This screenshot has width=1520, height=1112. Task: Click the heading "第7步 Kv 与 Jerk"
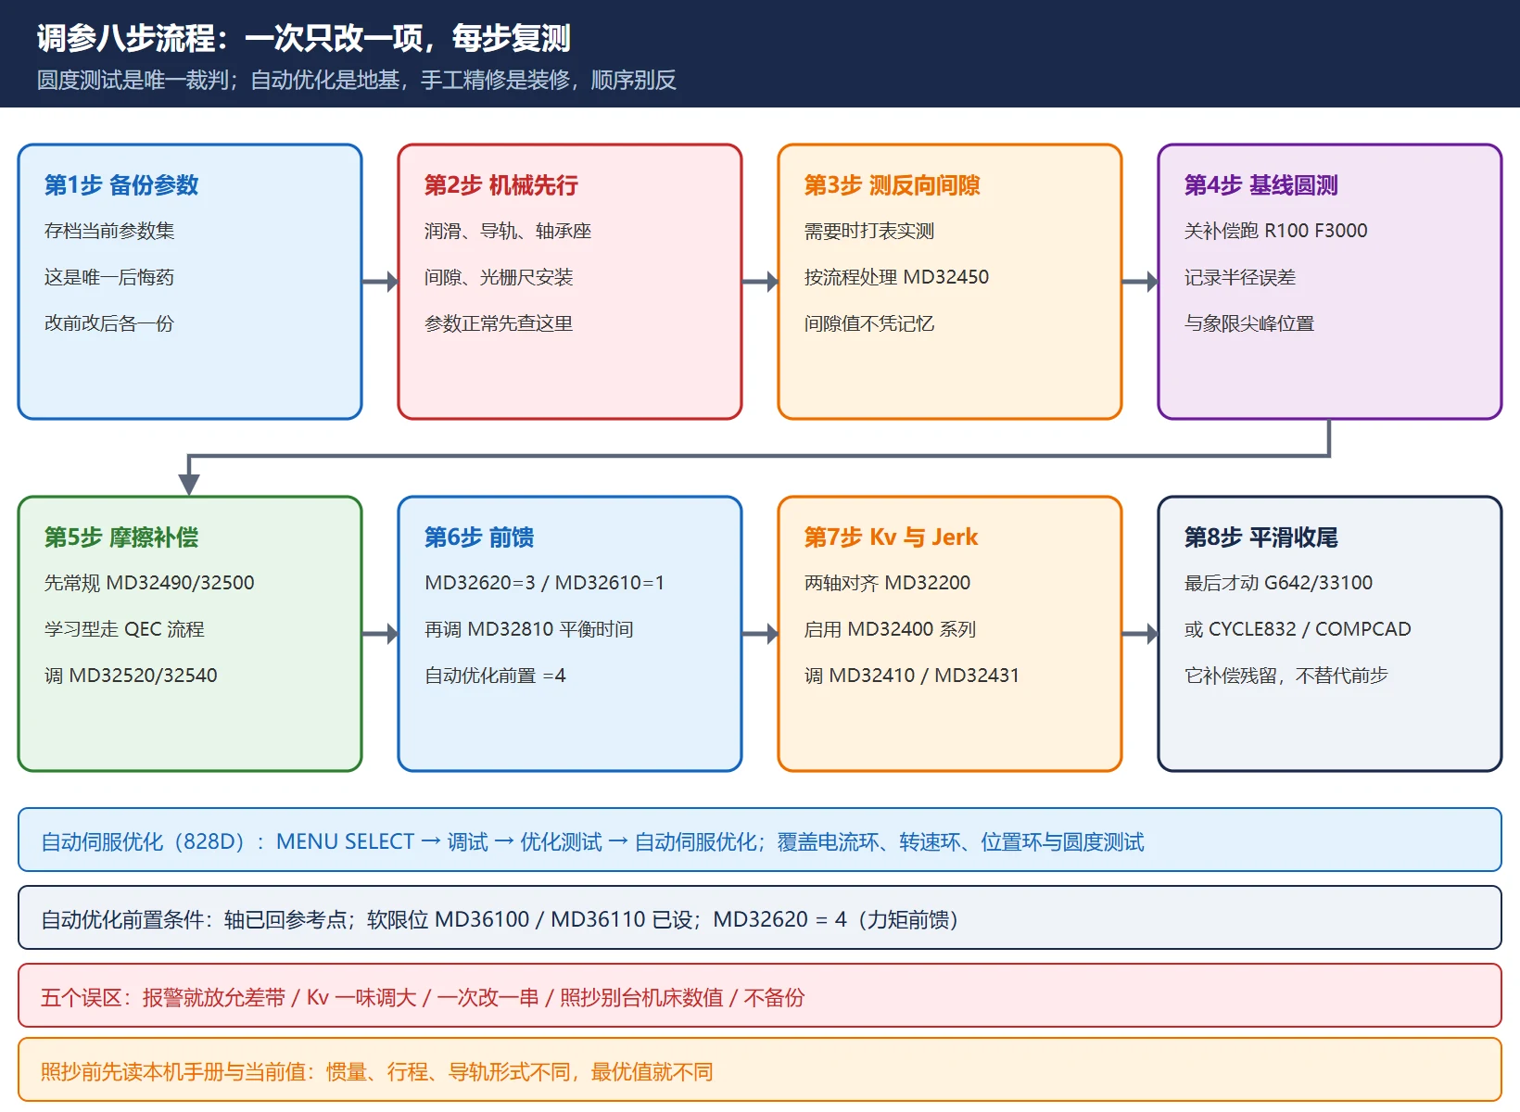(892, 537)
